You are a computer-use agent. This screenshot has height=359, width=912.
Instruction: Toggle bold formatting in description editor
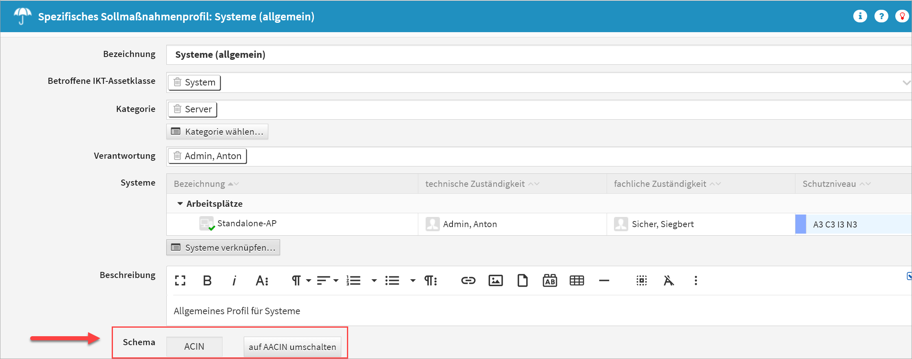pyautogui.click(x=207, y=280)
